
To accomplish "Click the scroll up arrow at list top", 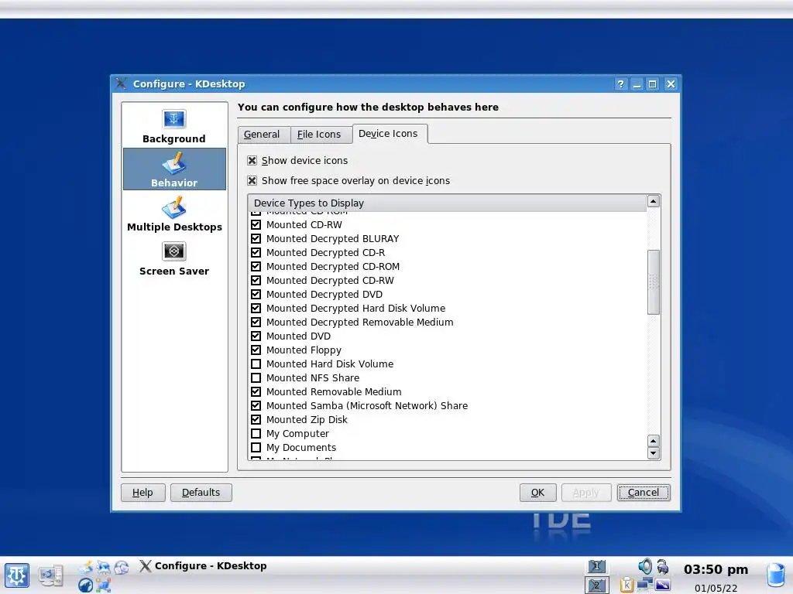I will point(654,201).
